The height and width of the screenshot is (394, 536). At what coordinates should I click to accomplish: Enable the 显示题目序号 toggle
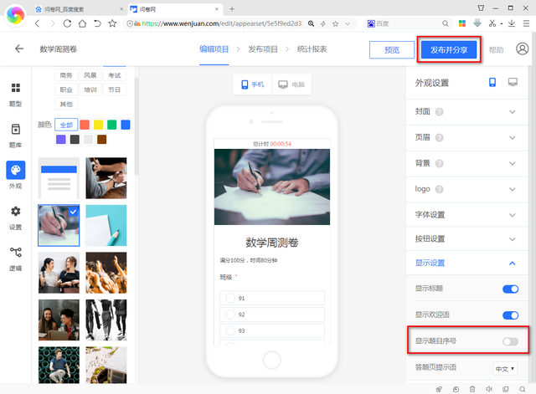pyautogui.click(x=510, y=341)
